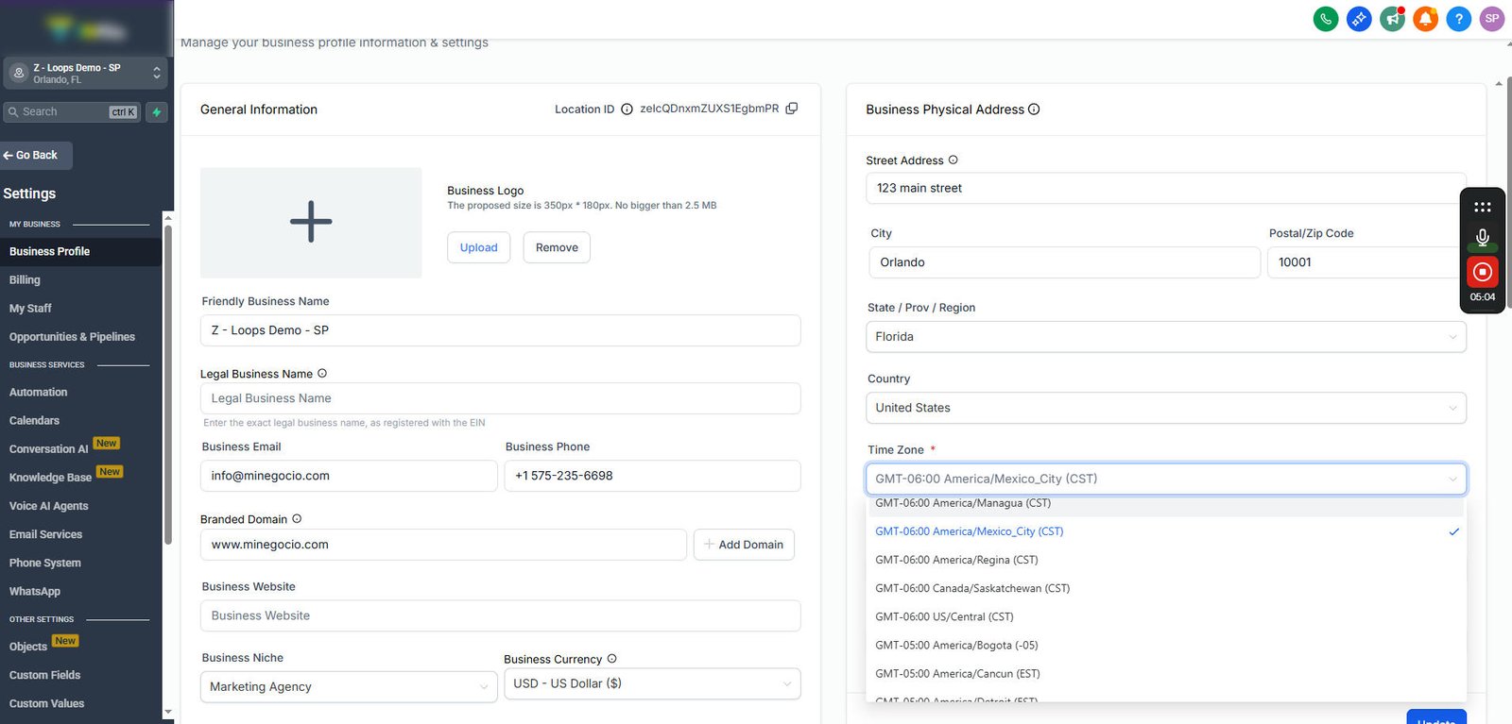Choose GMT-06:00 Canada/Saskatchewan (CST)
This screenshot has width=1512, height=724.
[1166, 588]
